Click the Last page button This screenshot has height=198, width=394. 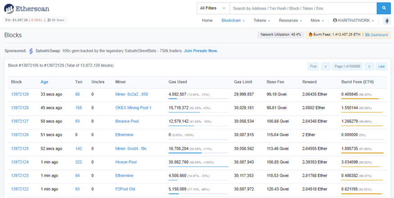381,66
